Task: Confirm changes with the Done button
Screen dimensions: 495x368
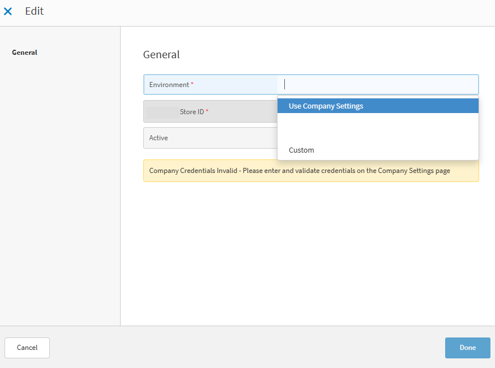Action: [x=467, y=348]
